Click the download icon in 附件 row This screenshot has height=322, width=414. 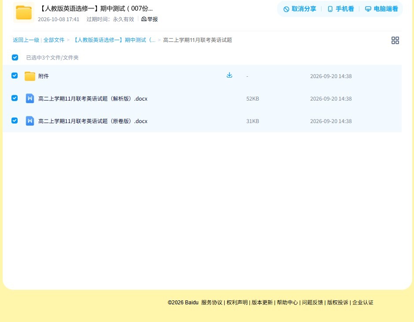tap(229, 75)
